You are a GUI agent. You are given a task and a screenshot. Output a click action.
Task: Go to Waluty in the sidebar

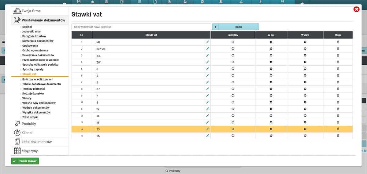tap(27, 98)
